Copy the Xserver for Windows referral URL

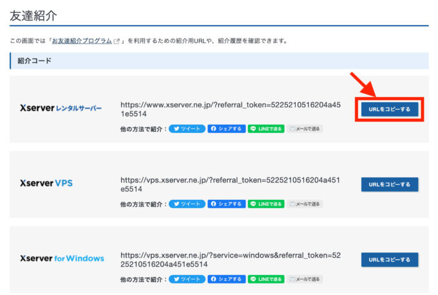389,260
